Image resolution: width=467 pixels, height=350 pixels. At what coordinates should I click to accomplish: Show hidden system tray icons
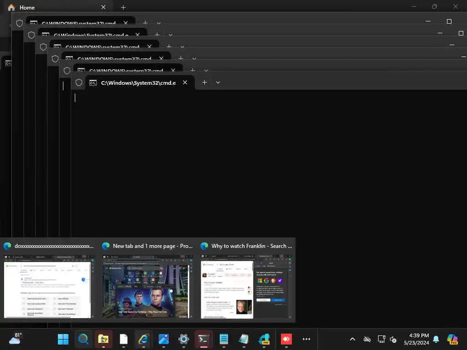coord(353,339)
